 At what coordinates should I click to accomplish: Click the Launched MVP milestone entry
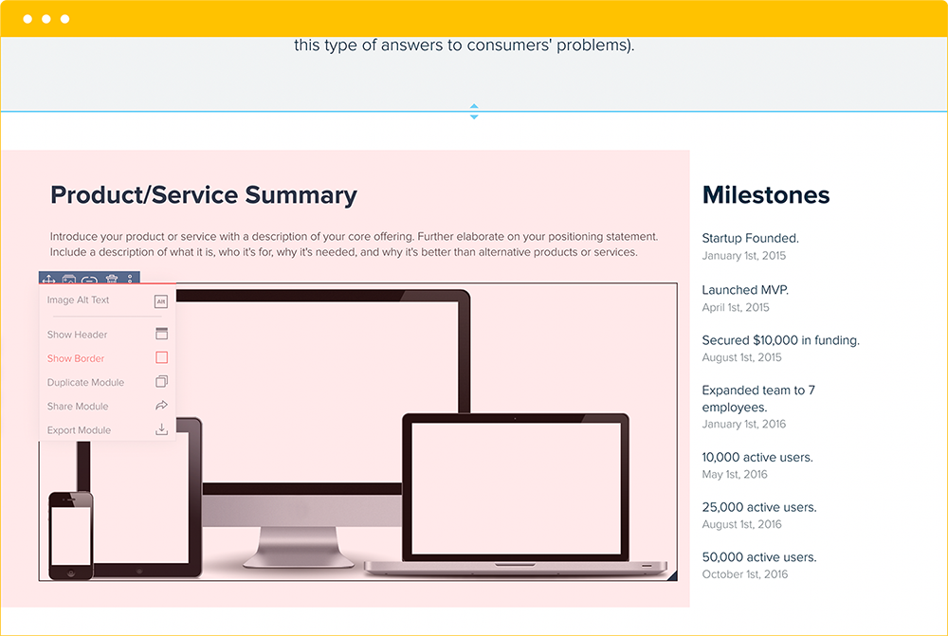click(x=745, y=289)
